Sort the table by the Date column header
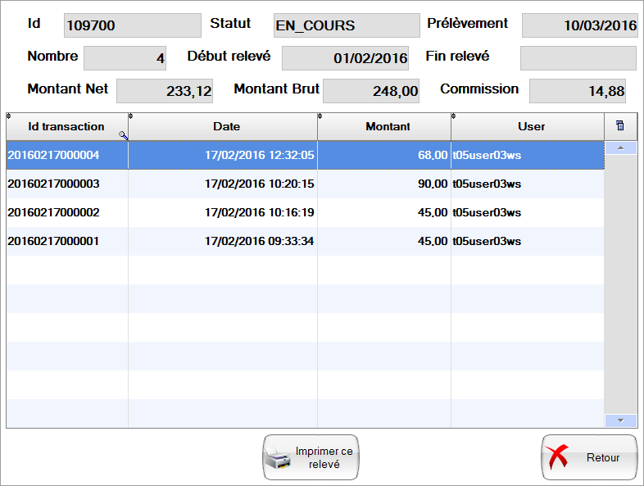Image resolution: width=644 pixels, height=486 pixels. point(226,126)
